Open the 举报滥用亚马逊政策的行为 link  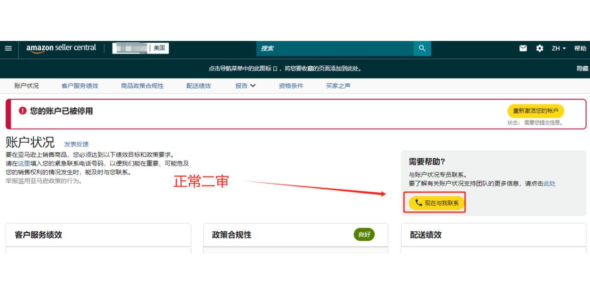[x=44, y=181]
